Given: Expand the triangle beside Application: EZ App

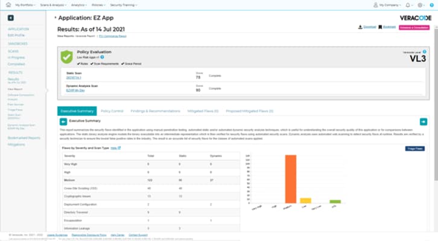Looking at the screenshot, I should pyautogui.click(x=55, y=17).
